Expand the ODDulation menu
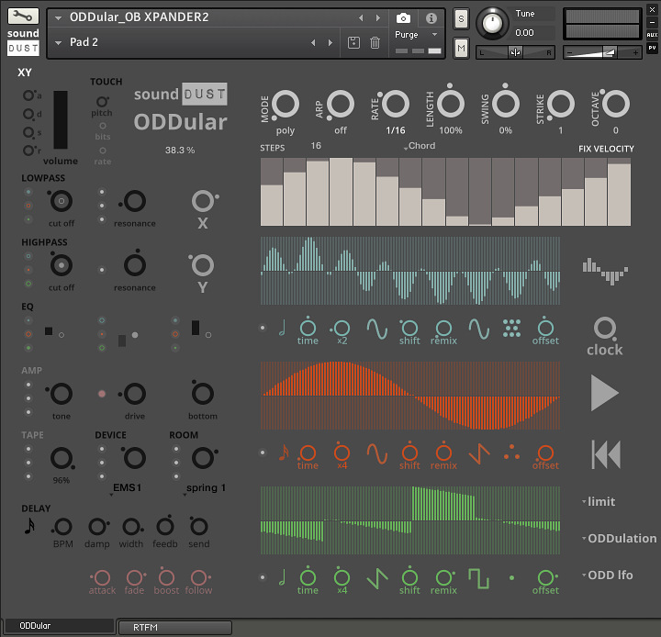Image resolution: width=661 pixels, height=637 pixels. (619, 539)
